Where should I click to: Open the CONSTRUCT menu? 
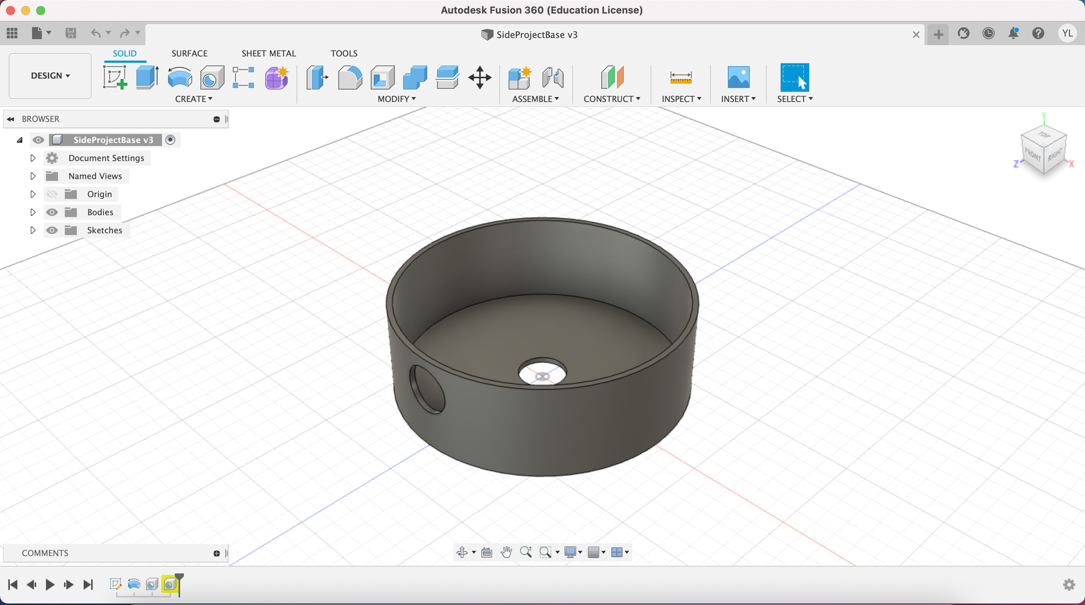612,99
